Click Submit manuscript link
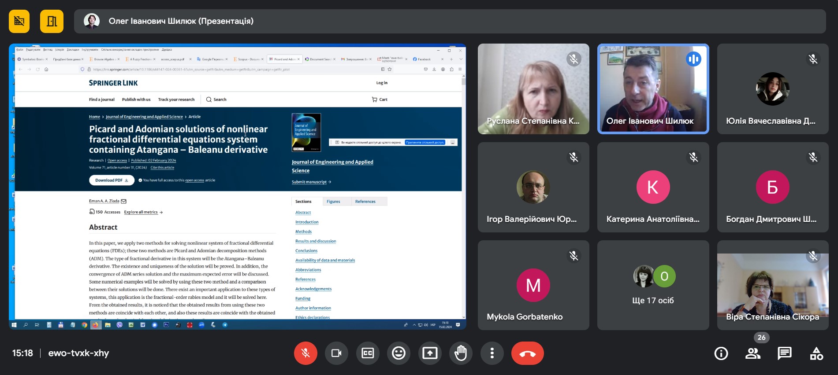 [311, 182]
